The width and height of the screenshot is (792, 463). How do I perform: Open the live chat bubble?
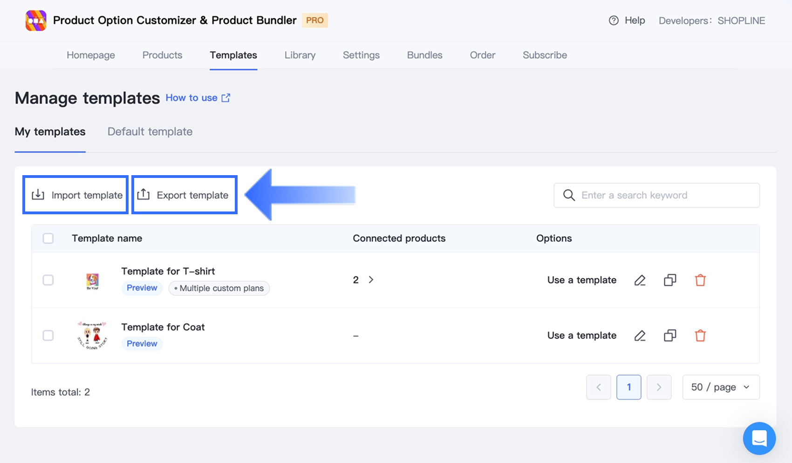[x=759, y=438]
